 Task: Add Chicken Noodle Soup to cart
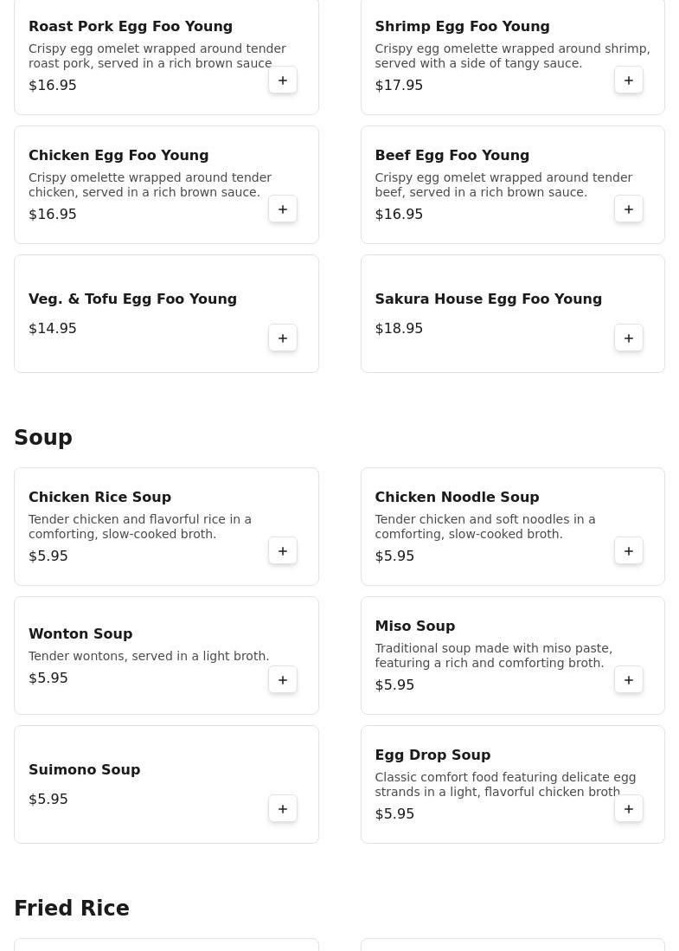point(629,551)
